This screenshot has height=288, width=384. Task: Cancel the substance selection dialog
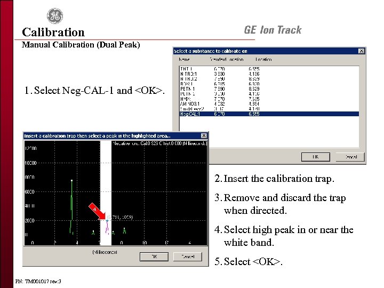point(351,157)
